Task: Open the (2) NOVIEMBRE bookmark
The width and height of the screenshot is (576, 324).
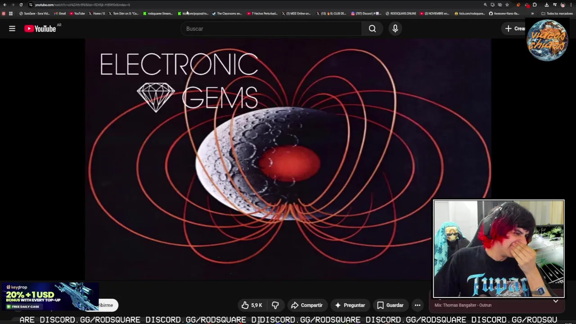Action: pos(435,13)
